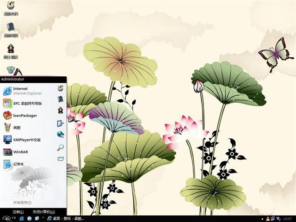296x222 pixels.
Task: Click the WinRAR books icon in start menu
Action: pos(7,152)
